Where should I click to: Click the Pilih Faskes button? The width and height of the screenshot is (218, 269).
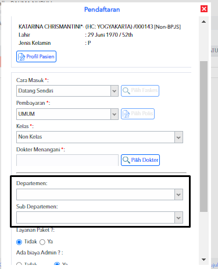140,91
